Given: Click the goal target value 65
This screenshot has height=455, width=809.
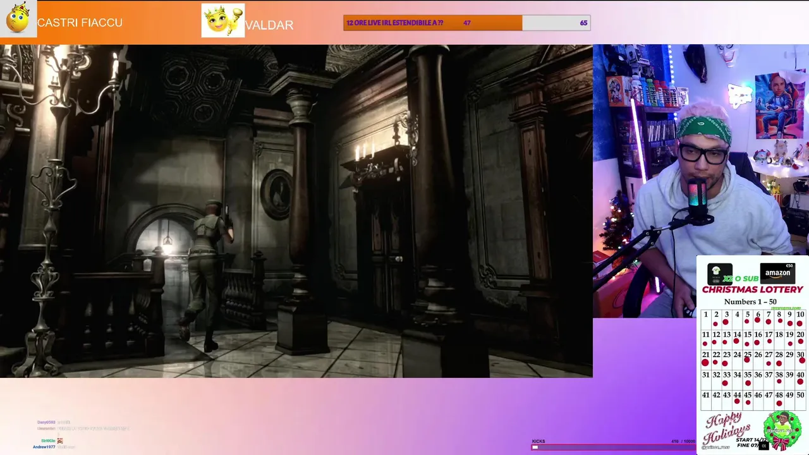Looking at the screenshot, I should pos(583,23).
